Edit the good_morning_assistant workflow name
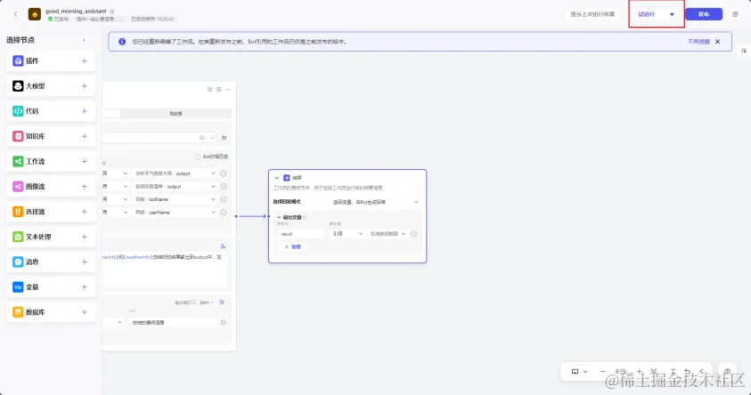This screenshot has width=751, height=395. [112, 11]
